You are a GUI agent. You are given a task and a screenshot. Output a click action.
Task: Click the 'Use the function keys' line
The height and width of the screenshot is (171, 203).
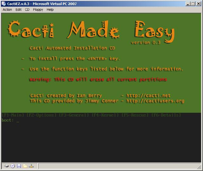pyautogui.click(x=106, y=69)
